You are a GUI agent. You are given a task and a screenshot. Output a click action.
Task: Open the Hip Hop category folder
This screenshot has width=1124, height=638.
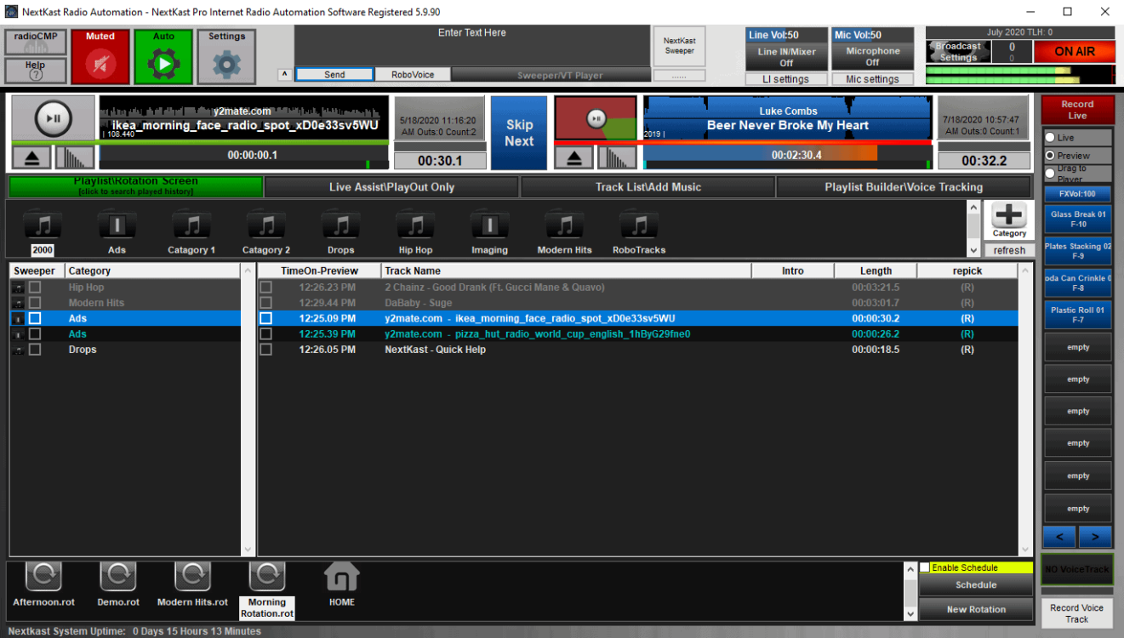pos(415,225)
